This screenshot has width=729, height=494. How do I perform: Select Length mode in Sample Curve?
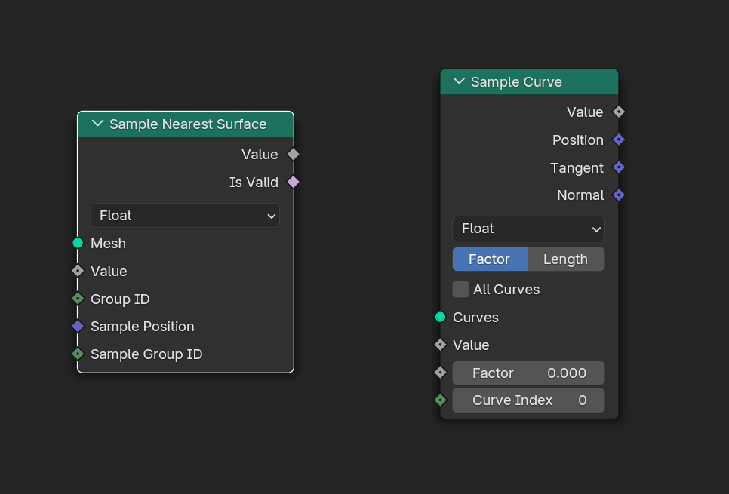566,259
